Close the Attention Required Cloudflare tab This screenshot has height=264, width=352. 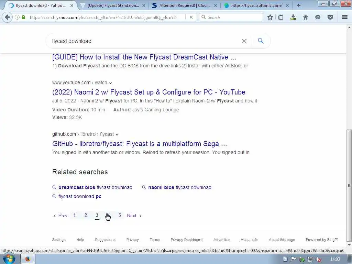[216, 5]
